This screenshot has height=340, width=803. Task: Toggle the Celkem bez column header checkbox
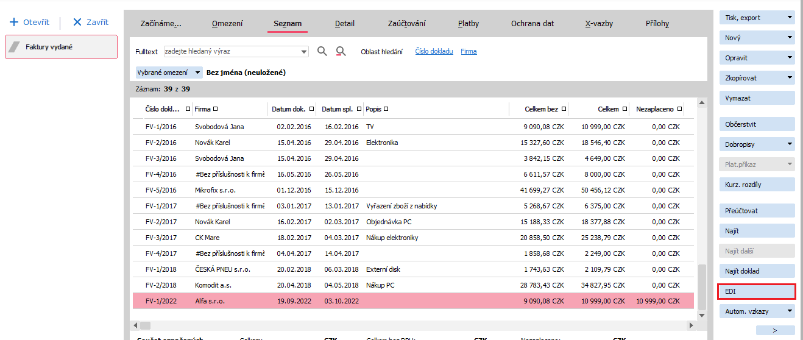pyautogui.click(x=564, y=109)
